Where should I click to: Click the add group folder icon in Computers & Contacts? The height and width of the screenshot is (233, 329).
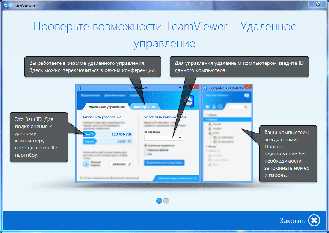208,107
